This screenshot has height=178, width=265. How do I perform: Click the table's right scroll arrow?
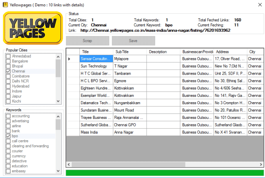(x=261, y=164)
